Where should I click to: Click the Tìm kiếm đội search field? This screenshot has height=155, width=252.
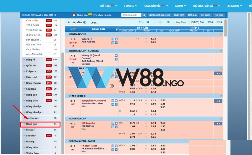(x=131, y=15)
